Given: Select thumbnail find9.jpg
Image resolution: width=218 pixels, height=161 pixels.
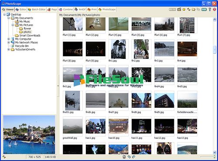Looking at the screenshot, I should tap(164, 100).
